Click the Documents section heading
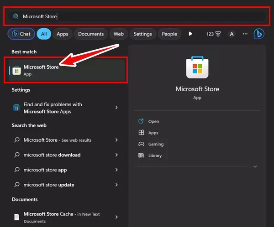 point(25,200)
